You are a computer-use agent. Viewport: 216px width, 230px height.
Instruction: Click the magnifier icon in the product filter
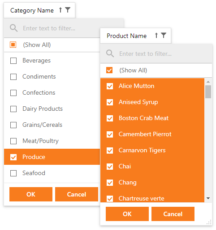pos(110,54)
